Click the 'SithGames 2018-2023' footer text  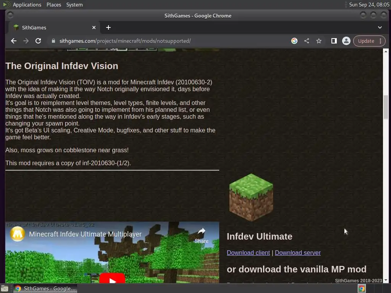tap(358, 280)
